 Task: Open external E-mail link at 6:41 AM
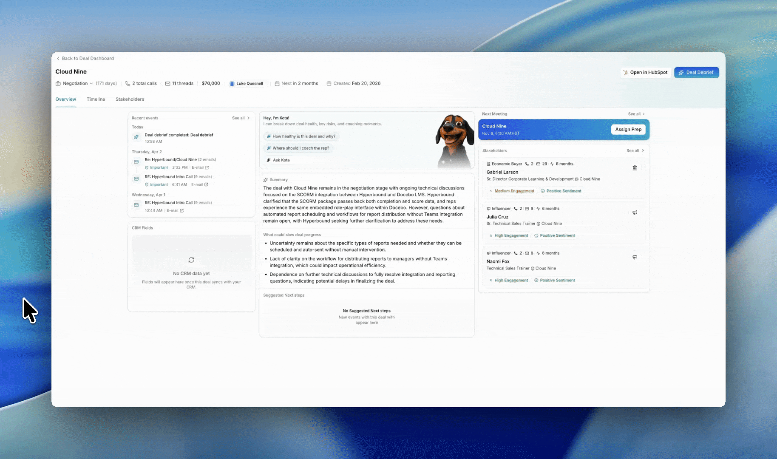pyautogui.click(x=200, y=184)
